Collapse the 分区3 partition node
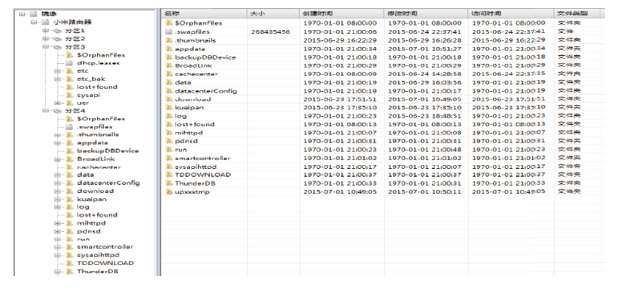The width and height of the screenshot is (633, 290). (46, 47)
